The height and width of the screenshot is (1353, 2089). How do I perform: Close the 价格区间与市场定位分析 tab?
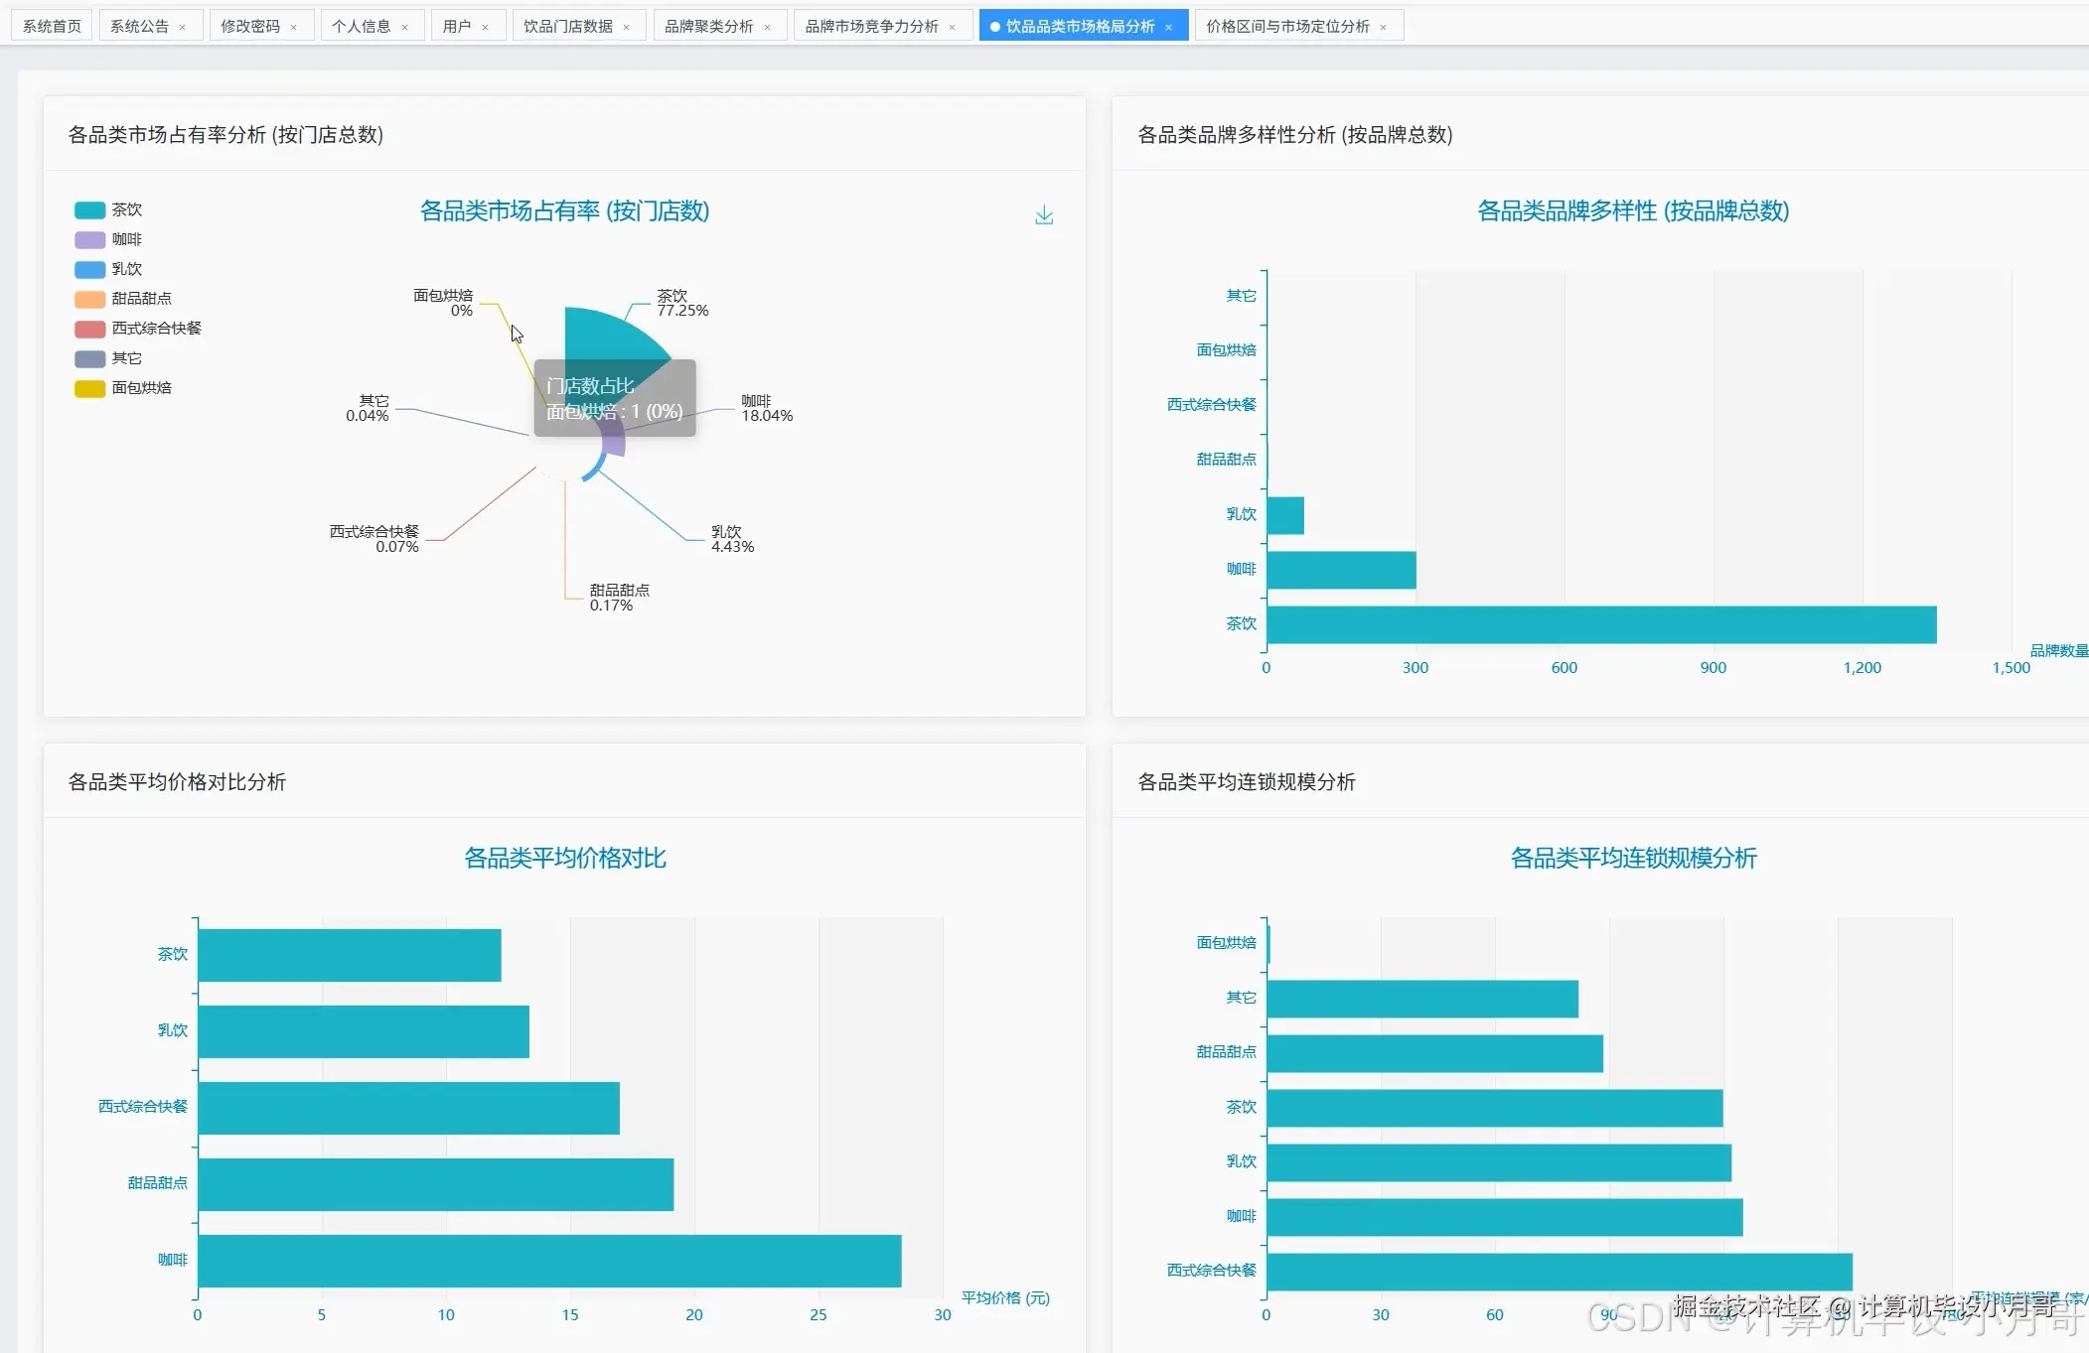pos(1384,28)
